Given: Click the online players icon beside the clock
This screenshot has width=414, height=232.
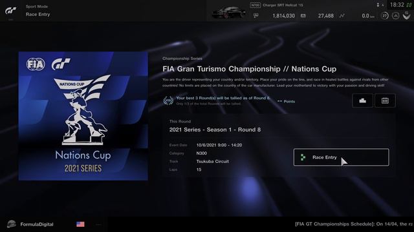Looking at the screenshot, I should (378, 5).
